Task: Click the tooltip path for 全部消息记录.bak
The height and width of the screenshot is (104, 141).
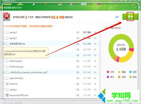Action: 25,53
